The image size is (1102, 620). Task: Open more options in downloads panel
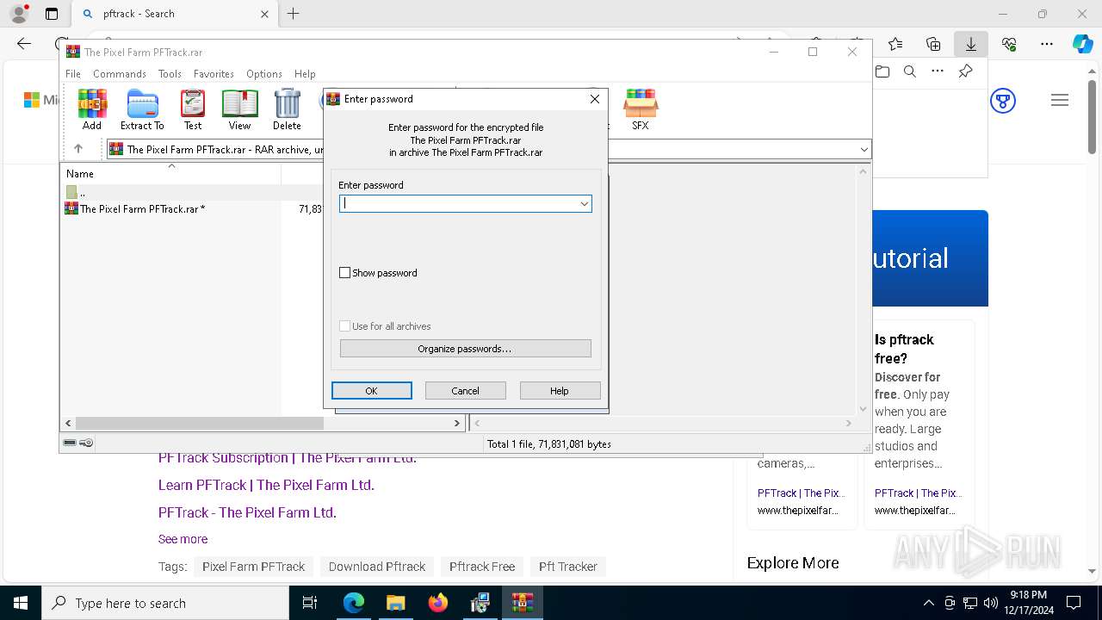point(938,71)
